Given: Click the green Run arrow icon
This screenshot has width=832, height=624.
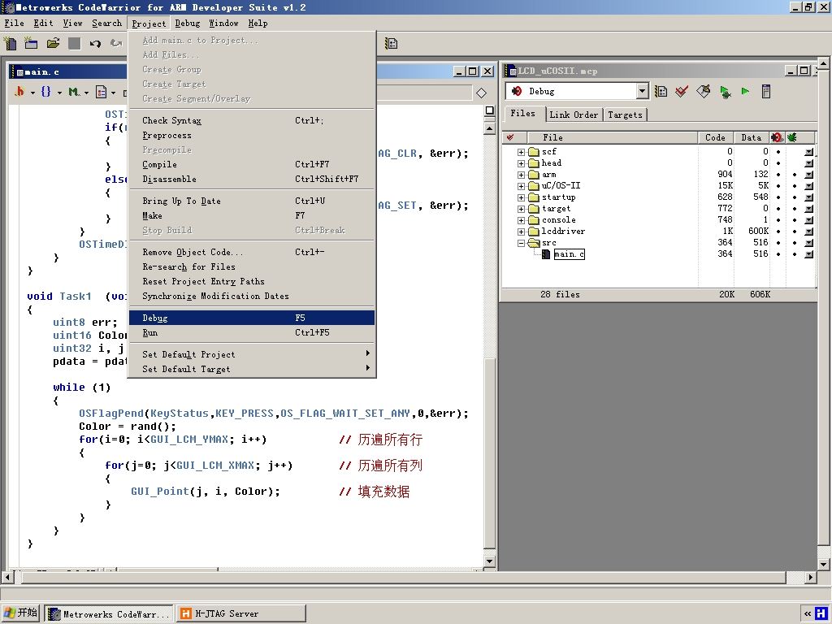Looking at the screenshot, I should click(x=746, y=91).
